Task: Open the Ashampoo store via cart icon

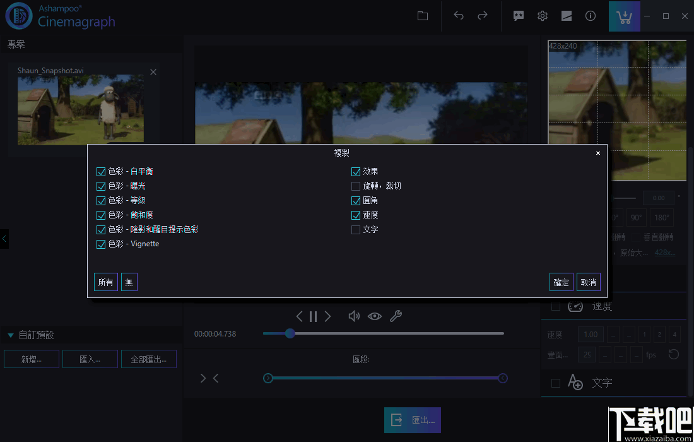Action: tap(624, 16)
